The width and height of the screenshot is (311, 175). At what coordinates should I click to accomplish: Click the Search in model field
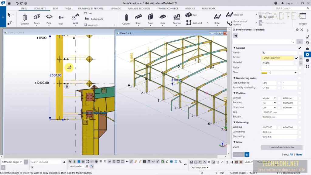point(46,162)
